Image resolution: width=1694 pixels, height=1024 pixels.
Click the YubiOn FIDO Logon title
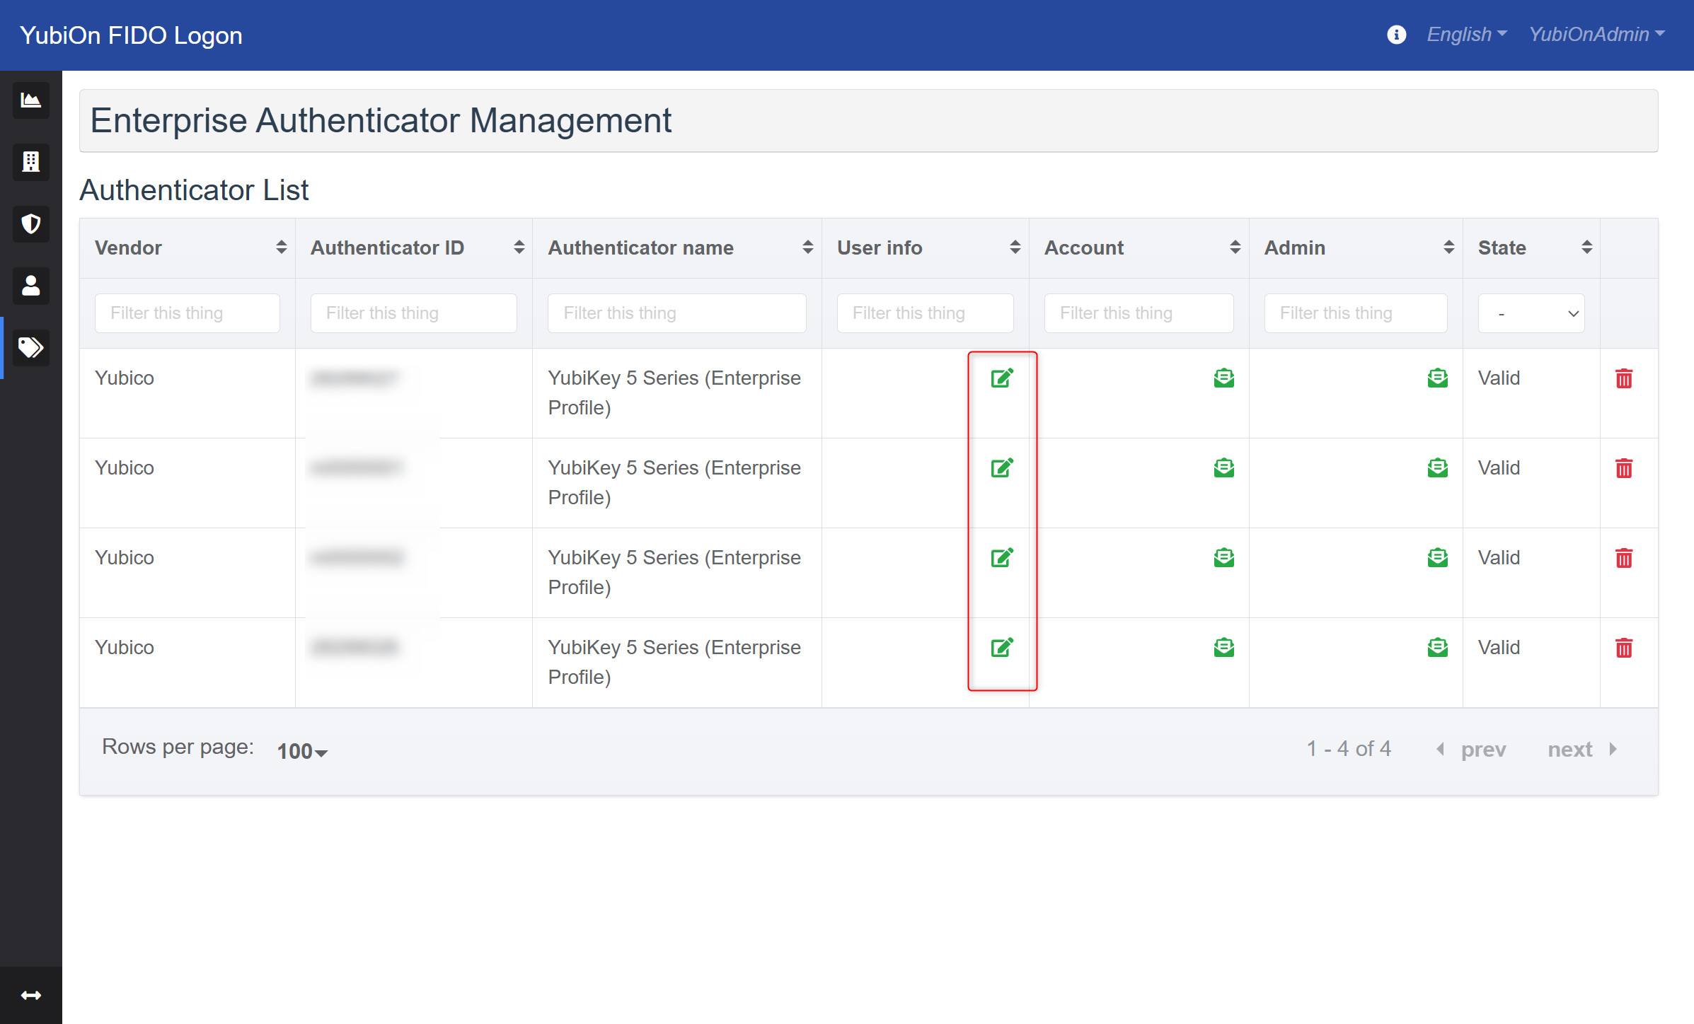(x=131, y=35)
